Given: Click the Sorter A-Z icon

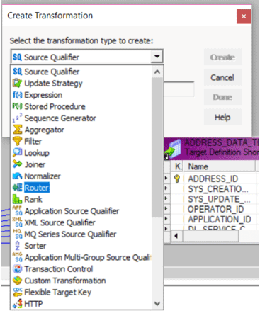Looking at the screenshot, I should click(17, 246).
